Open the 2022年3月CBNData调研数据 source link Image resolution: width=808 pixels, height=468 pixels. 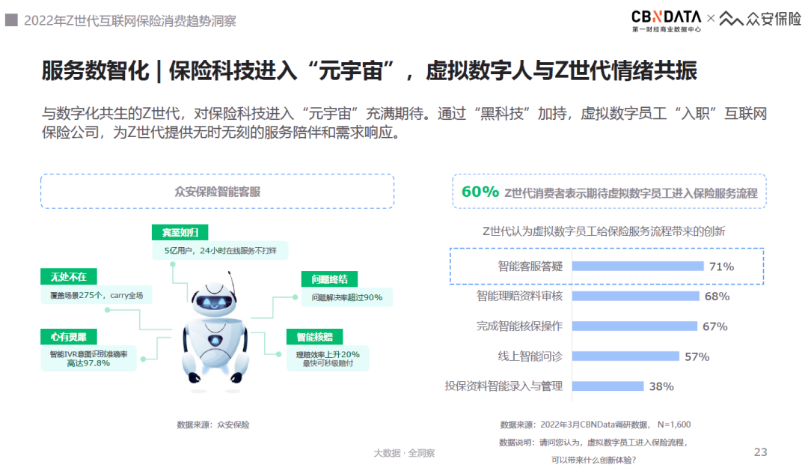point(595,424)
